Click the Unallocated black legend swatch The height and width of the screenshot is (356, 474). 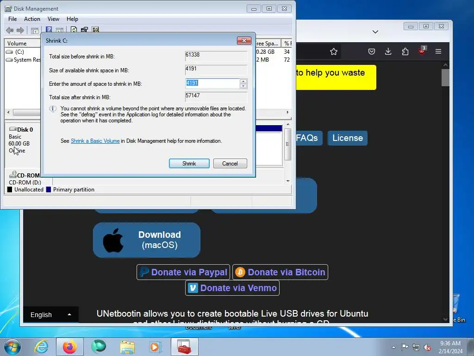tap(10, 190)
